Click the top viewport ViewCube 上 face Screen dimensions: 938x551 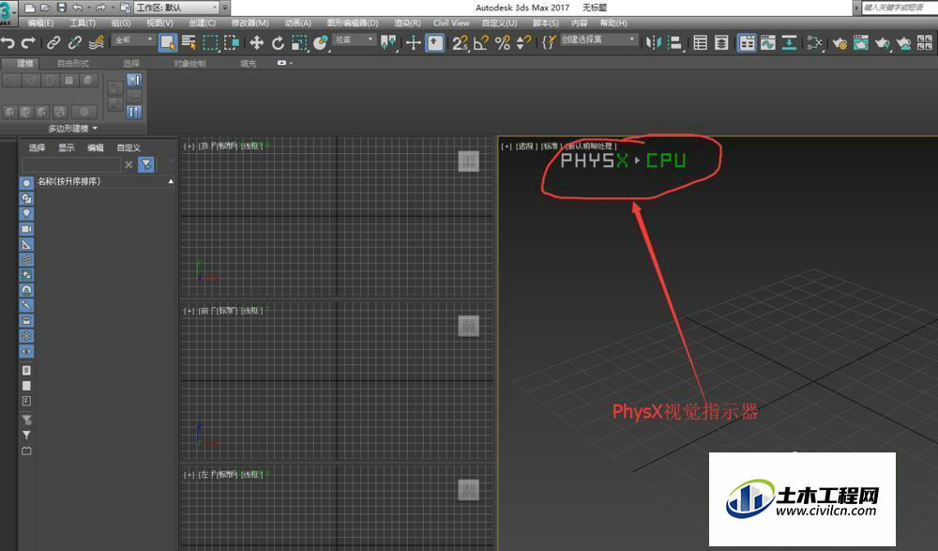coord(468,161)
